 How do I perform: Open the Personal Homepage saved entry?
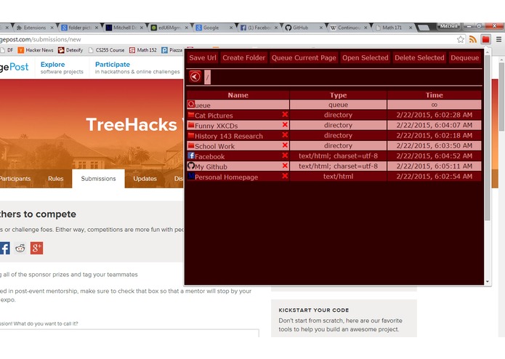click(227, 177)
